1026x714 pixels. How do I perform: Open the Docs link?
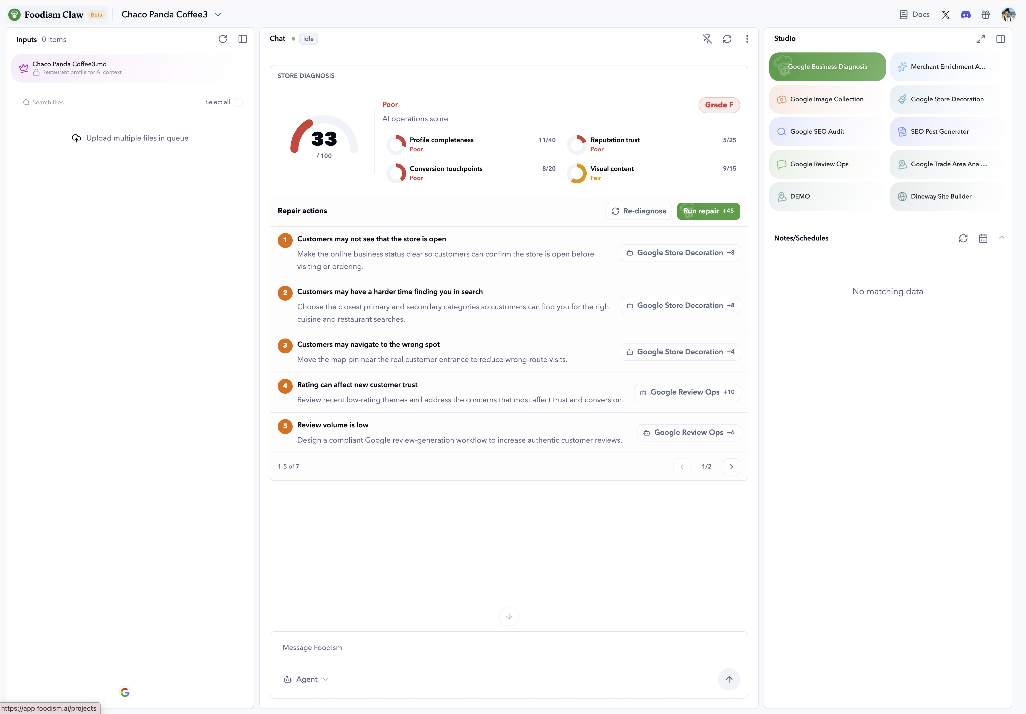[914, 14]
